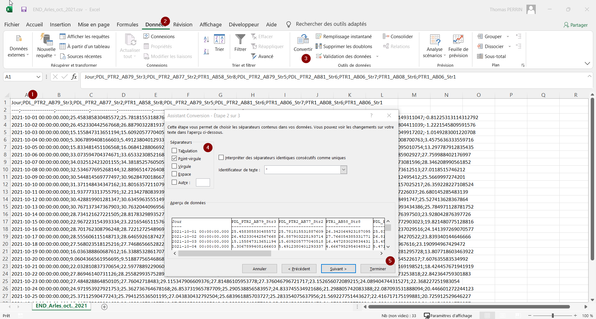Click the Convertir text-to-columns icon
Viewport: 596px width, 319px height.
(x=303, y=40)
